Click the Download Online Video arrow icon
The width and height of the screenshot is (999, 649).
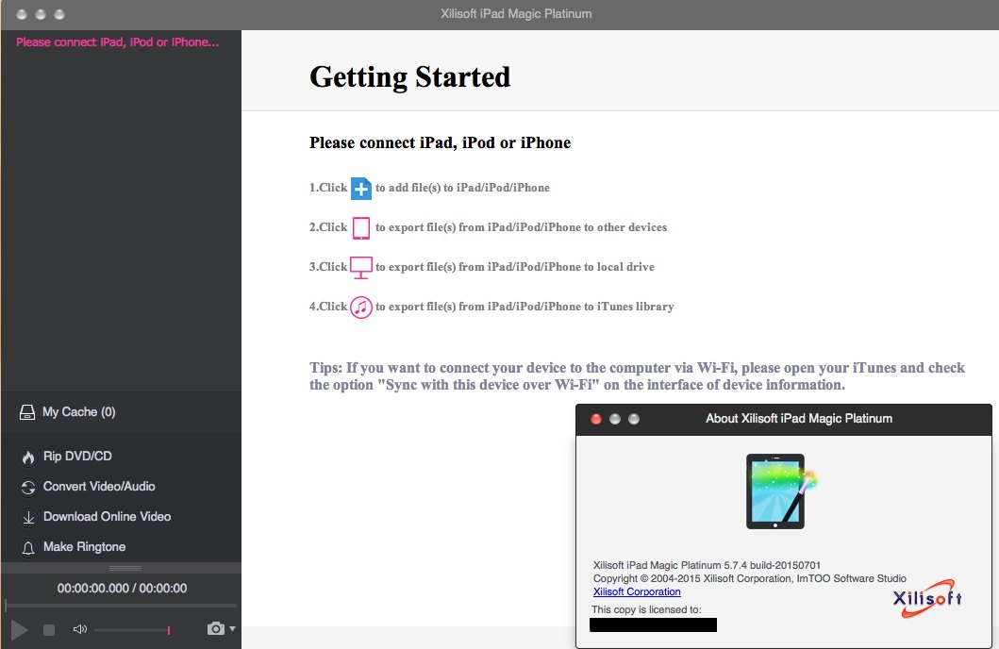point(28,517)
